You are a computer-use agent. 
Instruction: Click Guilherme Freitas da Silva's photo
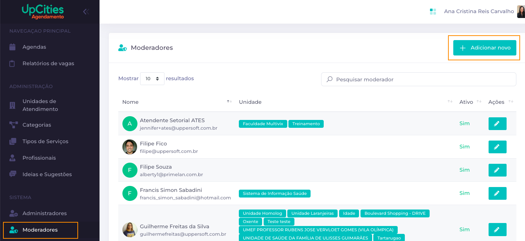point(130,230)
